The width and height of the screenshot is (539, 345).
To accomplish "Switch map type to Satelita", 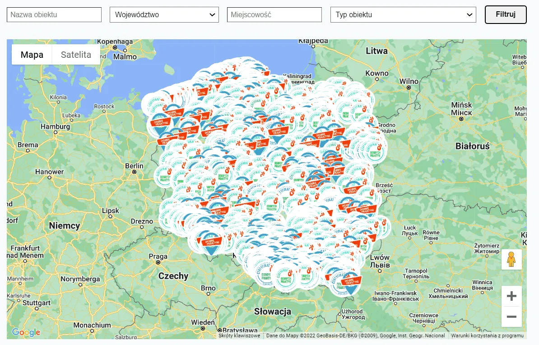I will pos(75,54).
